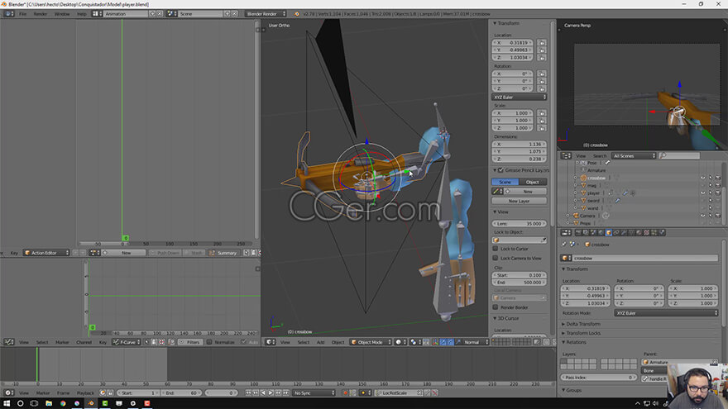Click the play animation button in the timeline

tap(271, 392)
